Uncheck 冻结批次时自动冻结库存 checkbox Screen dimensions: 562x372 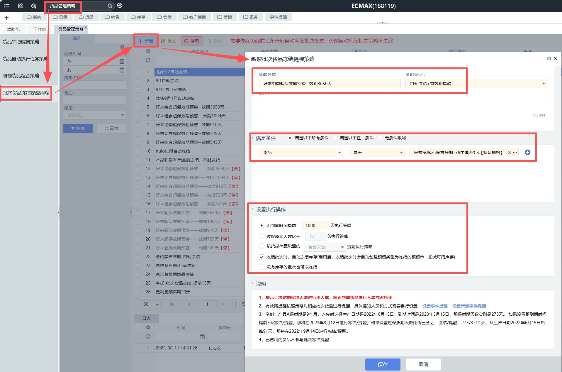pyautogui.click(x=262, y=257)
